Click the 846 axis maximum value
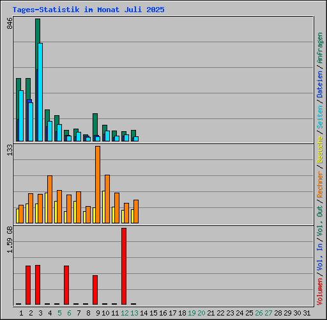Screen dimensions: 327x320 point(10,23)
